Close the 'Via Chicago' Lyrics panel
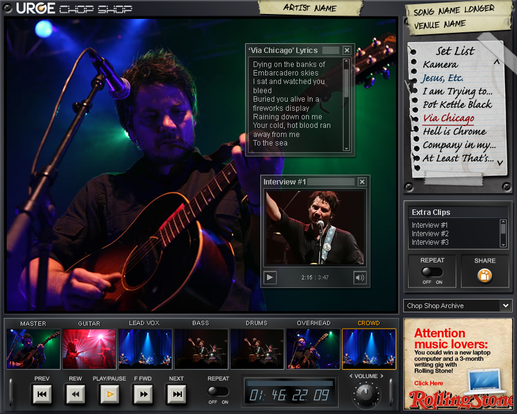The height and width of the screenshot is (414, 517). coord(347,50)
